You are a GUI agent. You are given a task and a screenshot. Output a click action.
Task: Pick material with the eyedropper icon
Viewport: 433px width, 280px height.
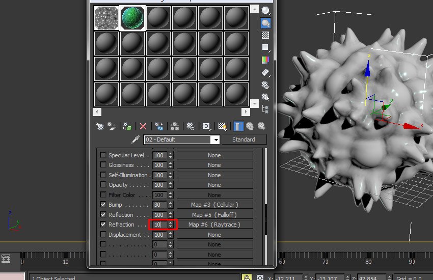[x=136, y=139]
